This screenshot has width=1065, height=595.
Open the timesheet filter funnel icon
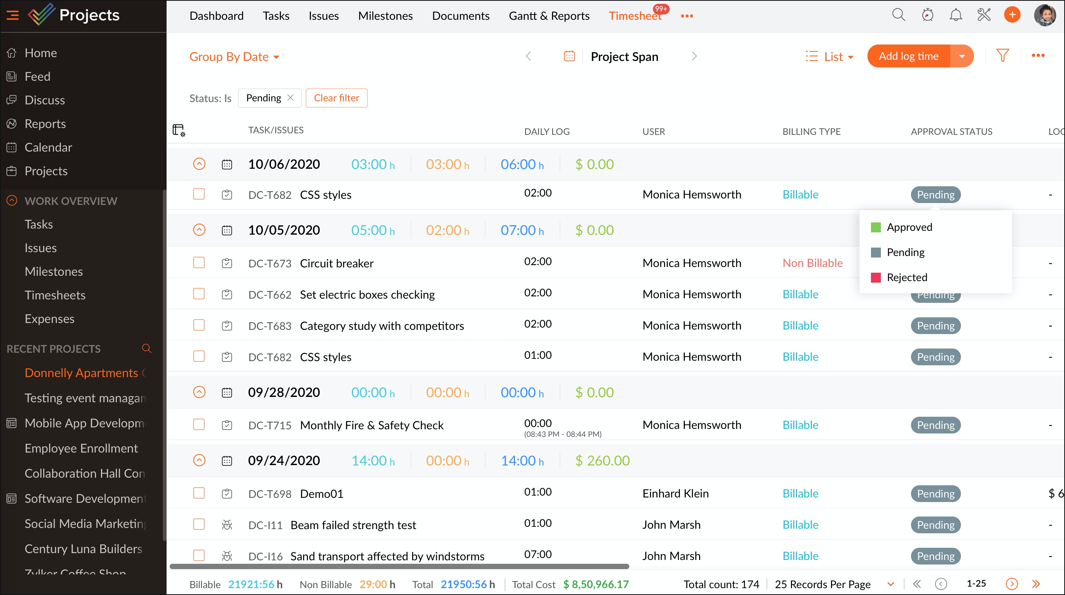1002,56
